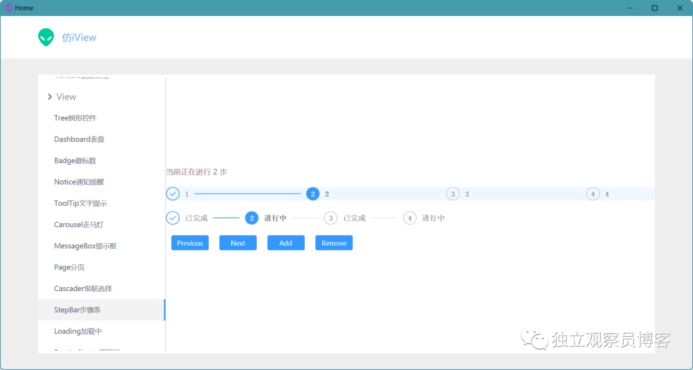Click the 进行中 label of step 4
The width and height of the screenshot is (693, 370).
tap(434, 218)
